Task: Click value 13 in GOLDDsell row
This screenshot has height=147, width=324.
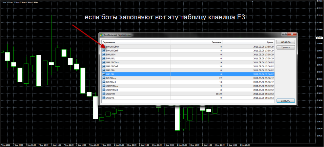Action: [220, 82]
